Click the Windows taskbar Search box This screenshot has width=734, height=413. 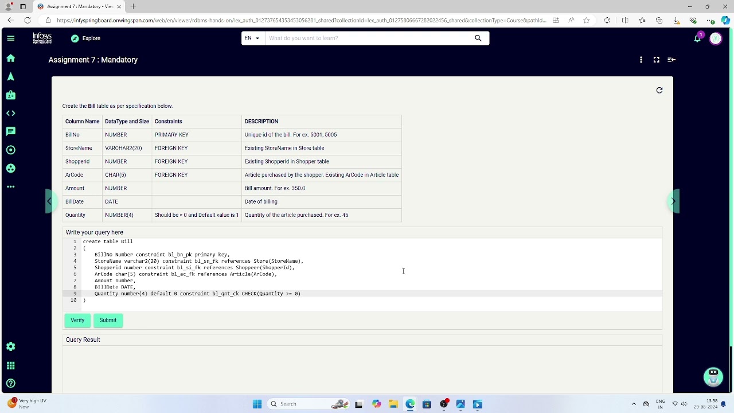(x=309, y=404)
